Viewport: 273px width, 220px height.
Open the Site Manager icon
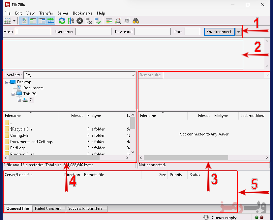point(8,21)
